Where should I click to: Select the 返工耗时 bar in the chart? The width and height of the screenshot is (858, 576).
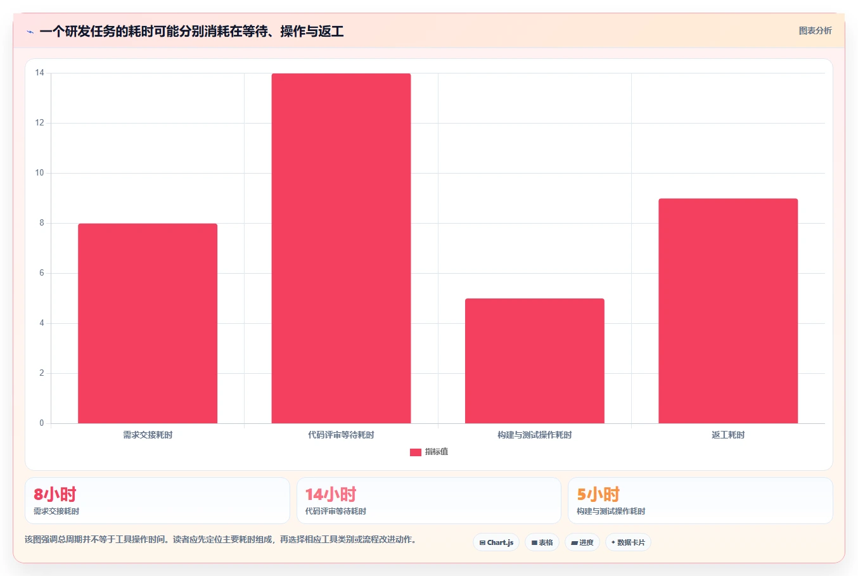[x=728, y=310]
